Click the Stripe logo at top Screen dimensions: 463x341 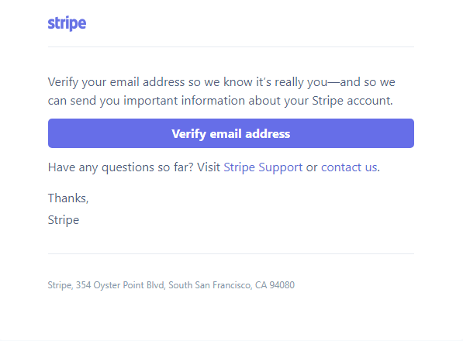67,23
